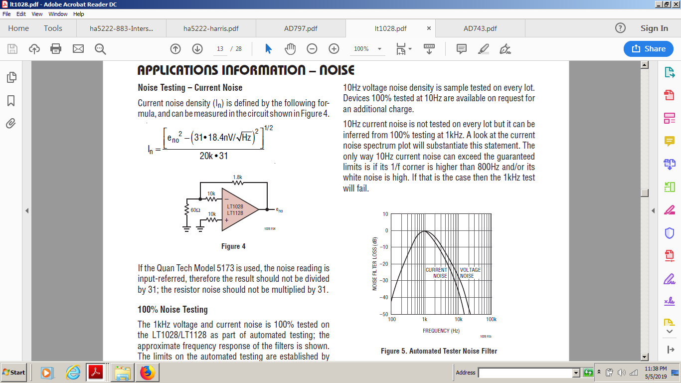Activate the Selection arrow tool
Image resolution: width=681 pixels, height=383 pixels.
click(268, 49)
